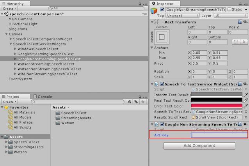
Task: Switch to the Hierarchy tab
Action: 15,4
